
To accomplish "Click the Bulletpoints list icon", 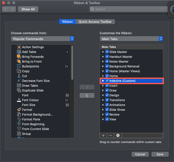I will (19, 66).
